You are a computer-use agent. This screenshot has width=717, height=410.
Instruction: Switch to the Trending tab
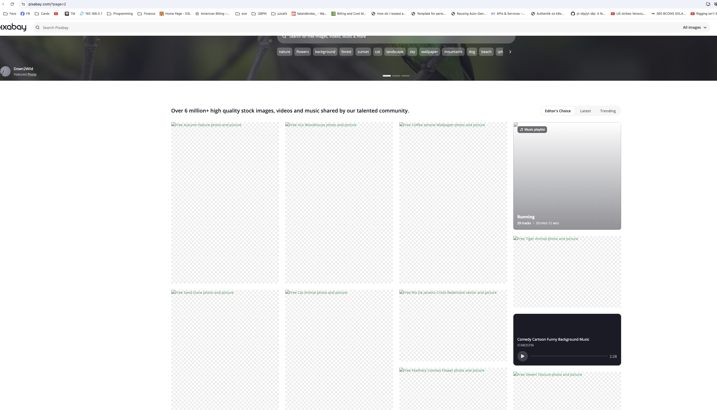(x=608, y=111)
